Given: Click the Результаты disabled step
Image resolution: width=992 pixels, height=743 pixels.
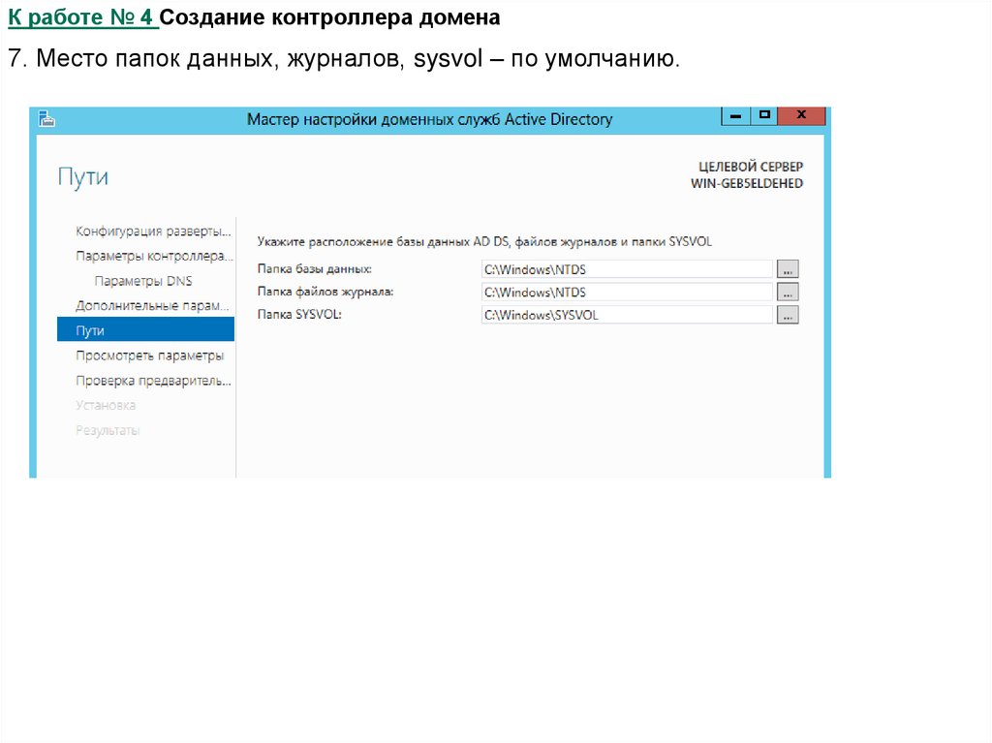Looking at the screenshot, I should click(108, 430).
